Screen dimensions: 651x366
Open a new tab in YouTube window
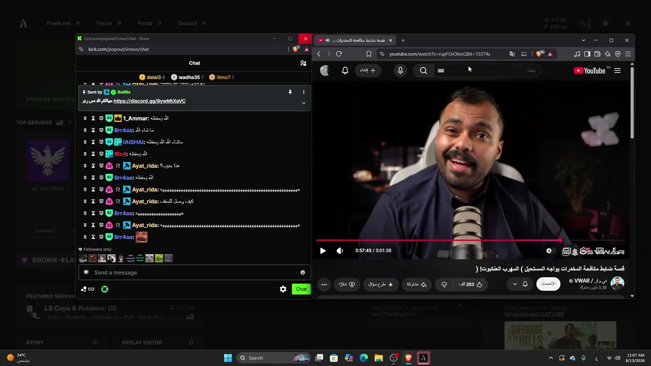(403, 40)
